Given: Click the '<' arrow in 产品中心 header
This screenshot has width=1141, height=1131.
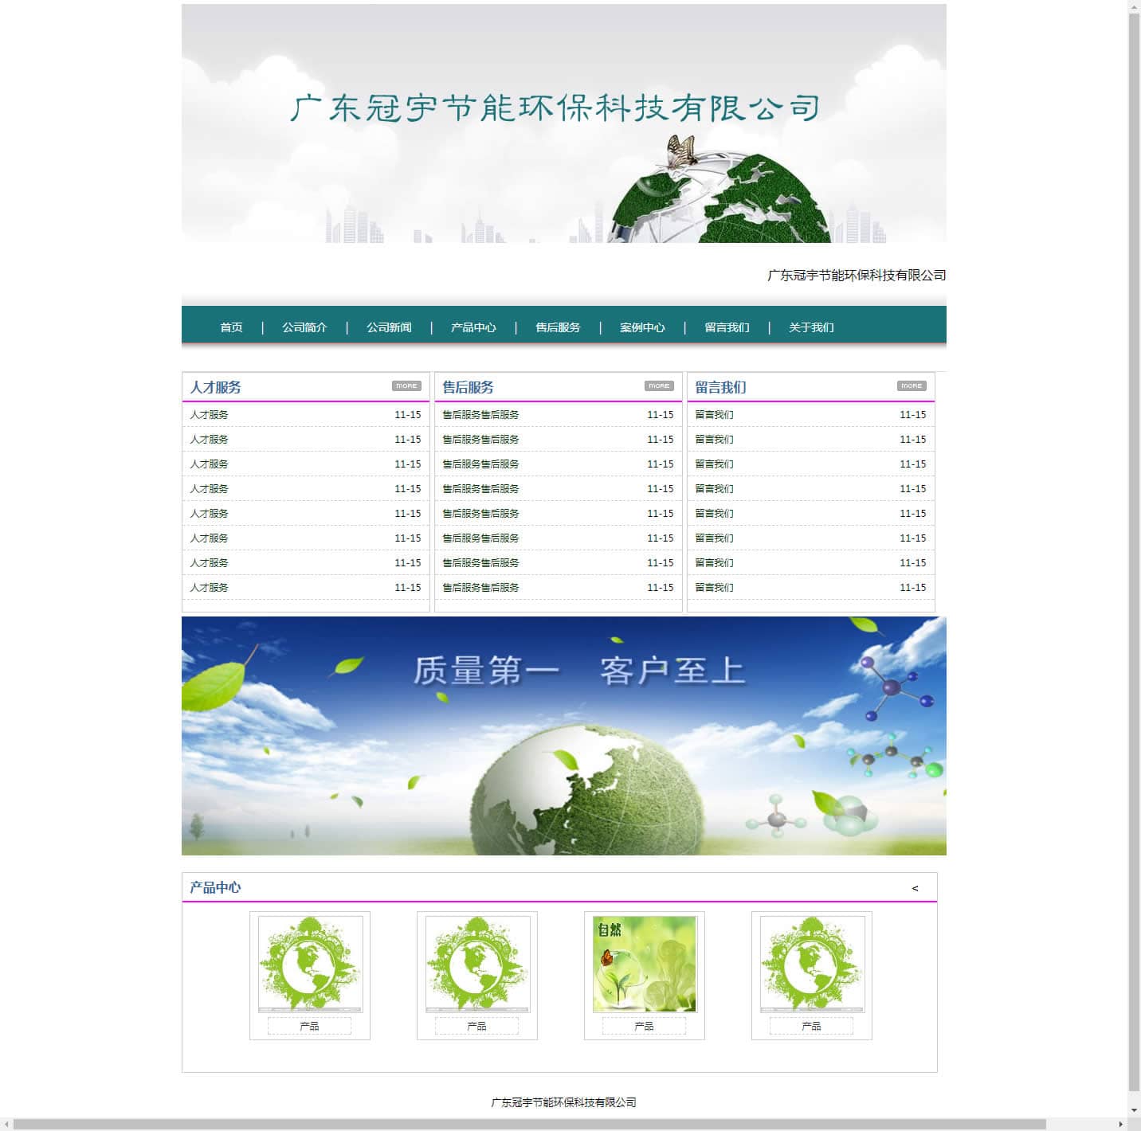Looking at the screenshot, I should pos(915,888).
